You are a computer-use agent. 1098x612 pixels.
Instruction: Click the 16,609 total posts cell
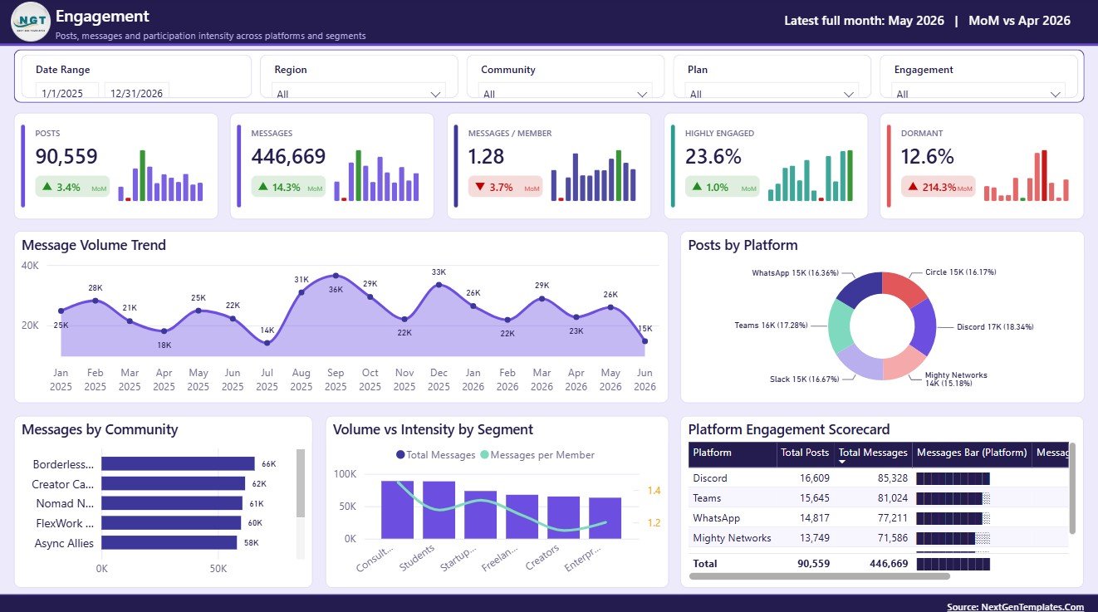[814, 478]
